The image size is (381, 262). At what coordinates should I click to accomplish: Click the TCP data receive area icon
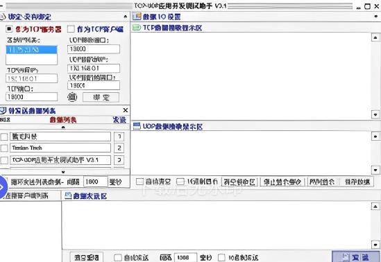point(136,28)
